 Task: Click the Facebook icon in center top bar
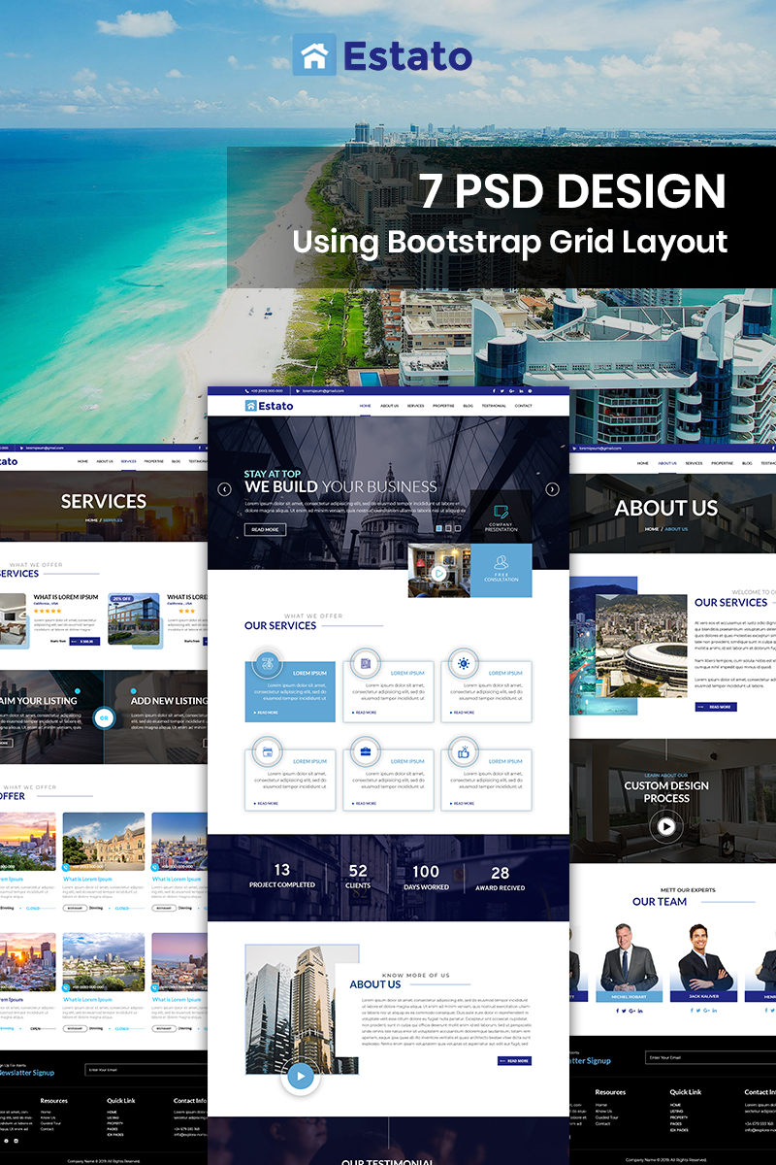click(492, 390)
